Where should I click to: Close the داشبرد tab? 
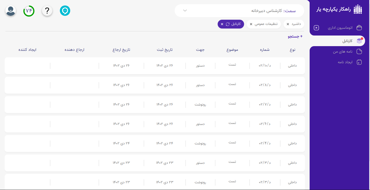click(287, 24)
